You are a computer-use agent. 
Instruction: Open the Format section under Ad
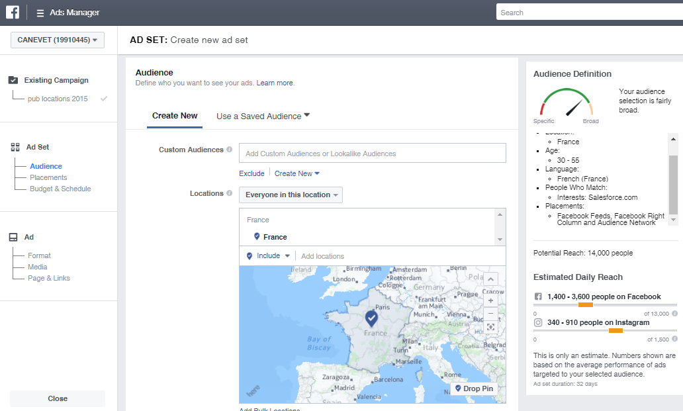coord(39,255)
